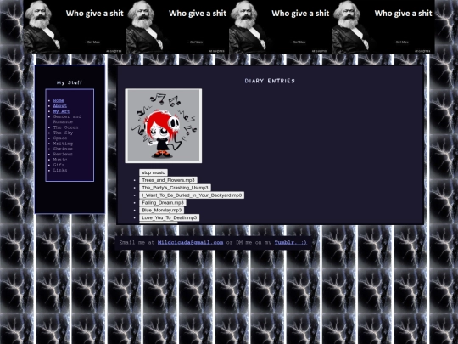Viewport: 458px width, 344px height.
Task: Go to the About page link
Action: coord(60,106)
